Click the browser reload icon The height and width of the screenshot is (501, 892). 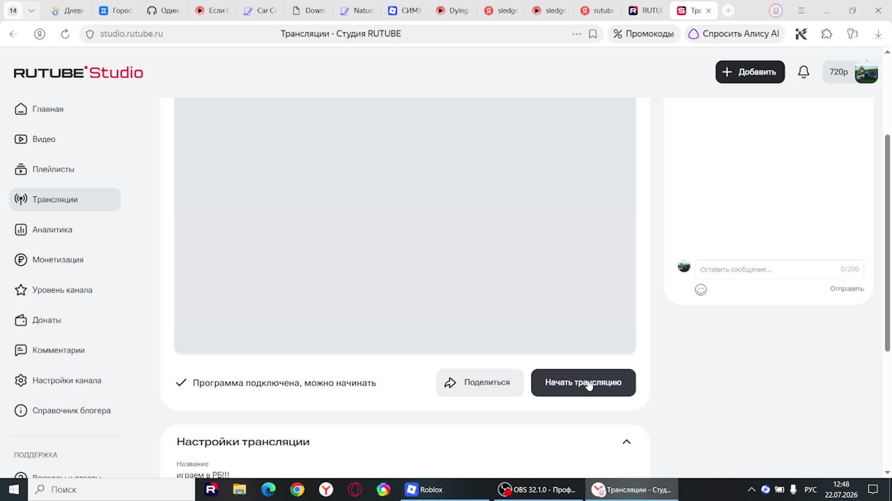click(65, 34)
